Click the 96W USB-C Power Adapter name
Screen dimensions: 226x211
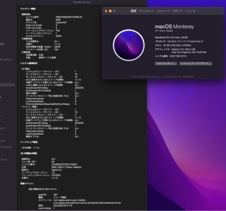coord(67,167)
